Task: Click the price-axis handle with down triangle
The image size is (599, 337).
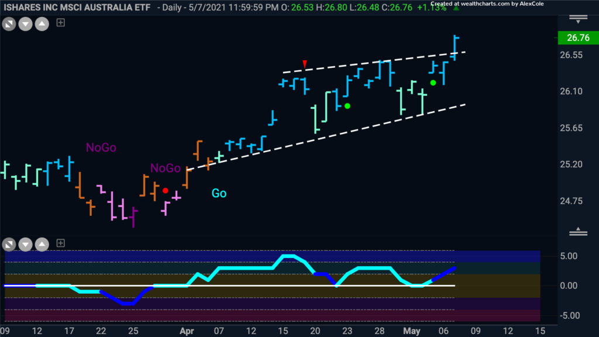Action: pos(578,19)
